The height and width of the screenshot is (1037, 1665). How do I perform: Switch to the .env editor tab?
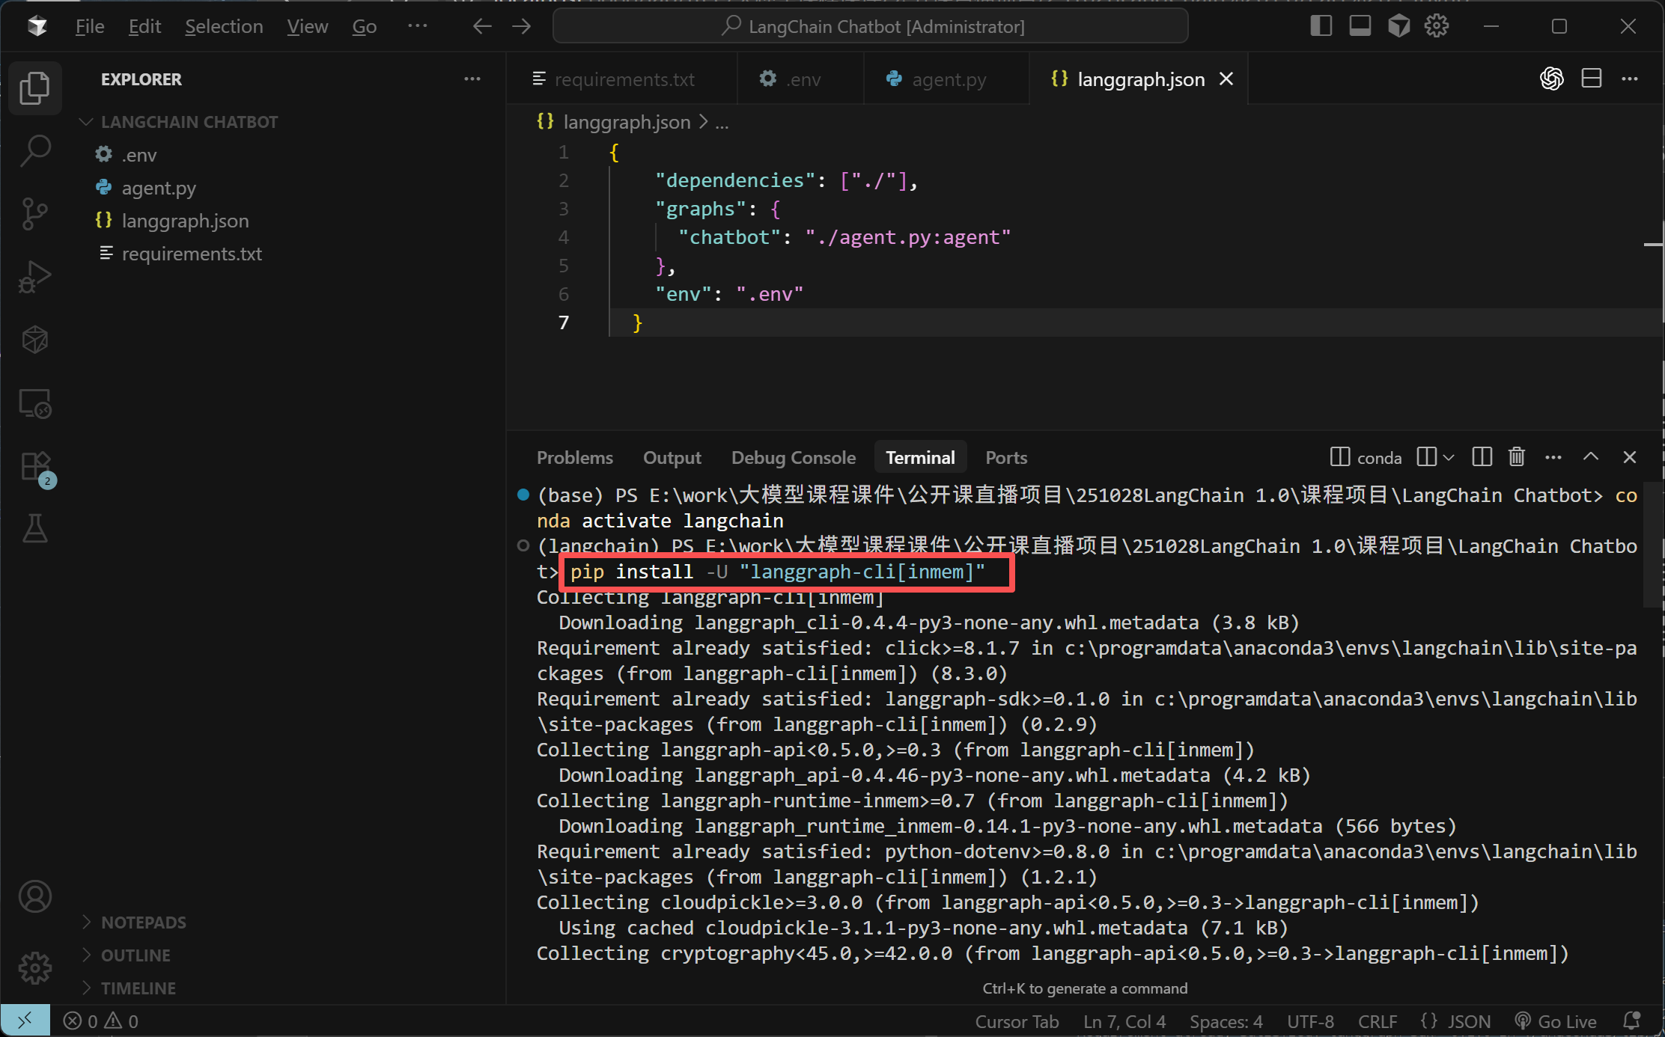click(x=800, y=79)
